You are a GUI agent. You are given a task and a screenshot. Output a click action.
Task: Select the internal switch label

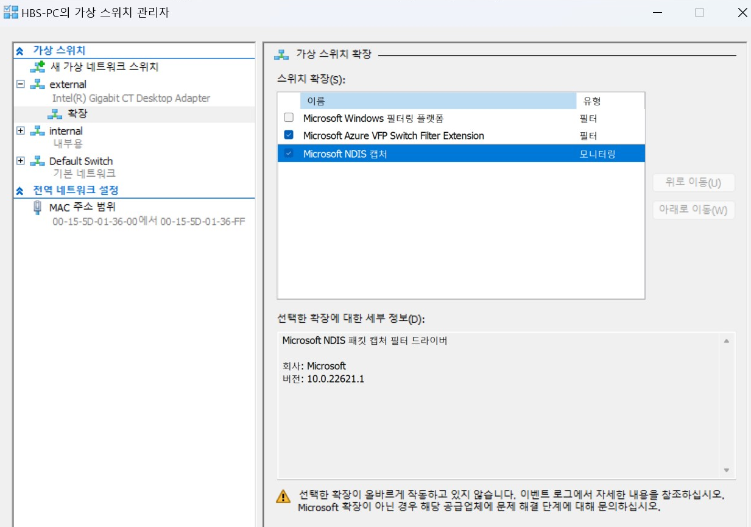click(x=66, y=131)
